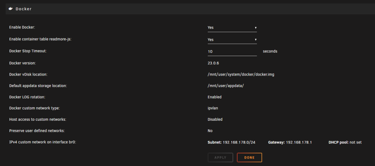Click the Subnet 192.168.178.0/24 value
This screenshot has width=375, height=166.
click(x=231, y=142)
